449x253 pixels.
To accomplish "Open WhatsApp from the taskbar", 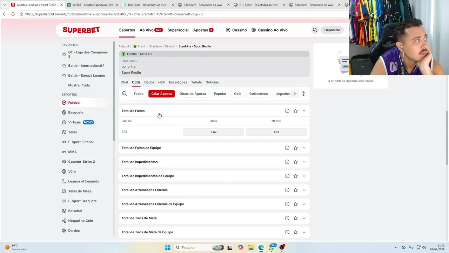I will coord(272,247).
